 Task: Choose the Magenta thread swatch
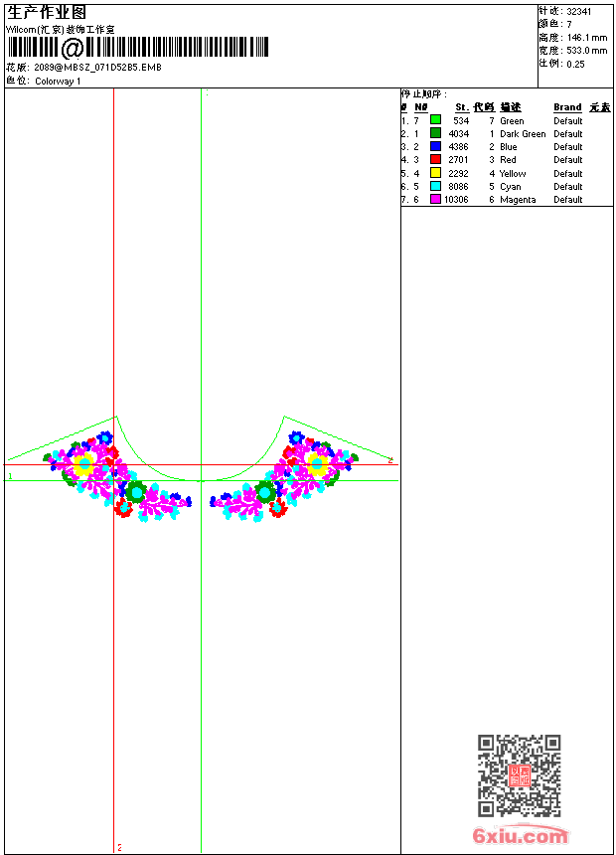435,199
